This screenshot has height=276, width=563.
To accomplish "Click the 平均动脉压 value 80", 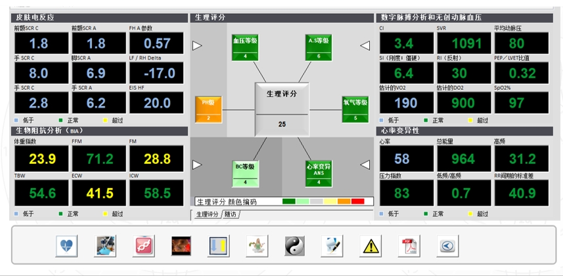I will coord(522,43).
